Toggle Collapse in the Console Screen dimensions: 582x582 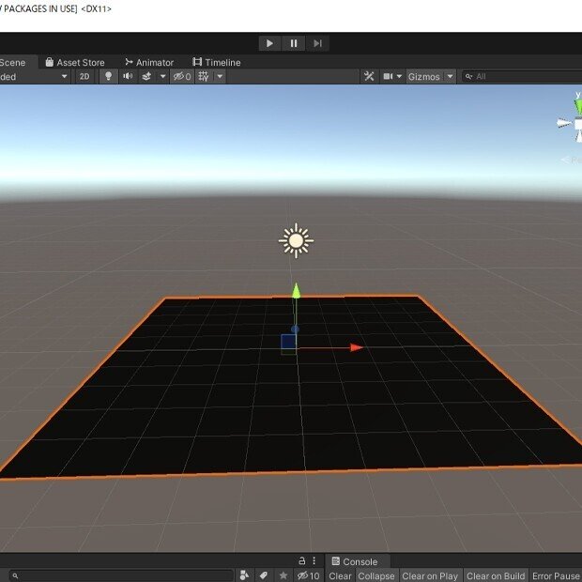376,575
